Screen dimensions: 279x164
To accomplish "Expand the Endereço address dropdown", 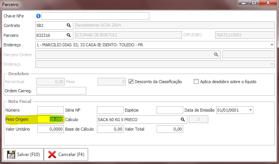I will pyautogui.click(x=272, y=45).
